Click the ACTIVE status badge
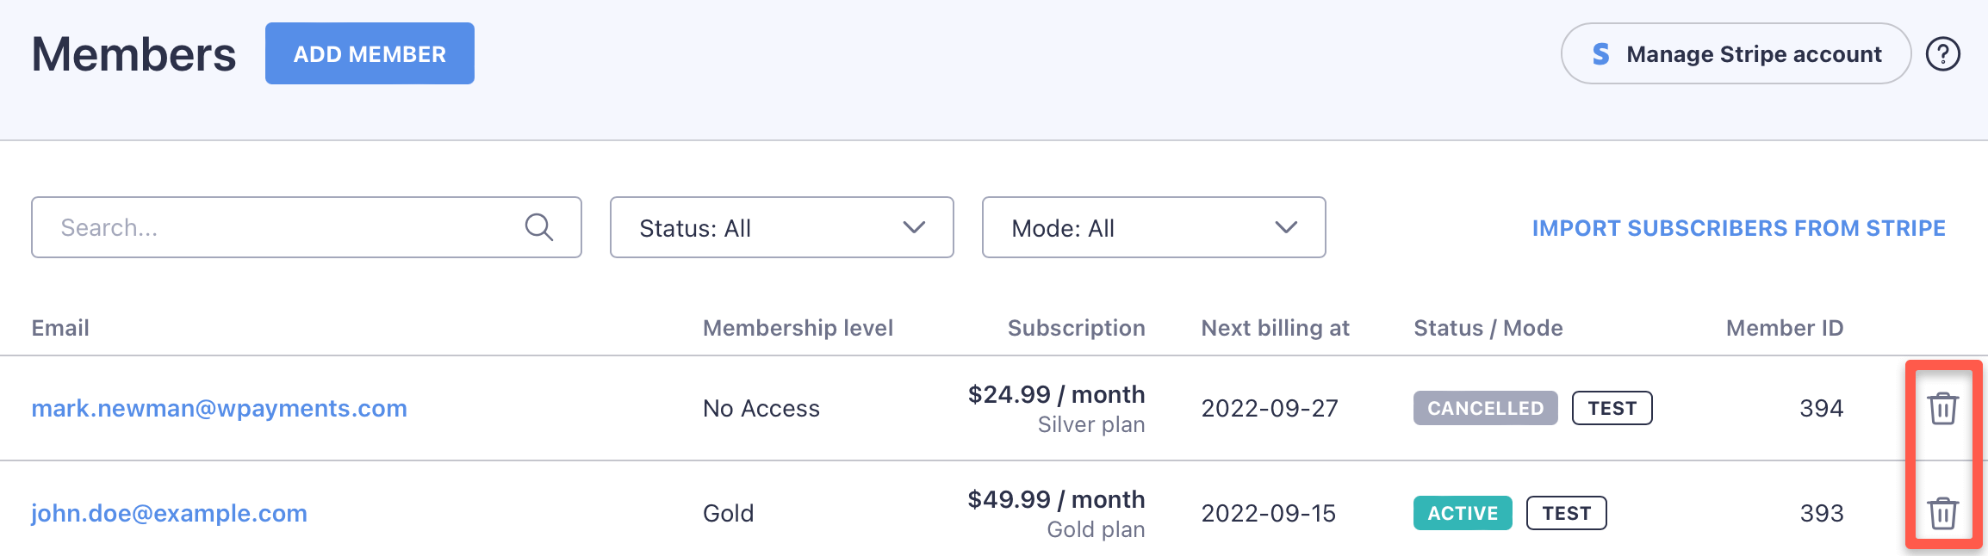This screenshot has width=1988, height=556. click(x=1462, y=513)
